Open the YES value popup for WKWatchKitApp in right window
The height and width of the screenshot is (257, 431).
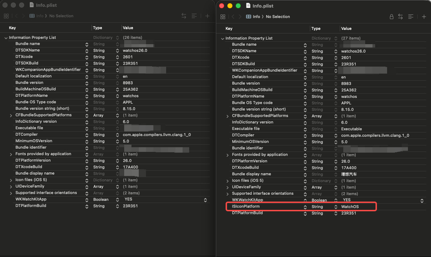tap(422, 200)
